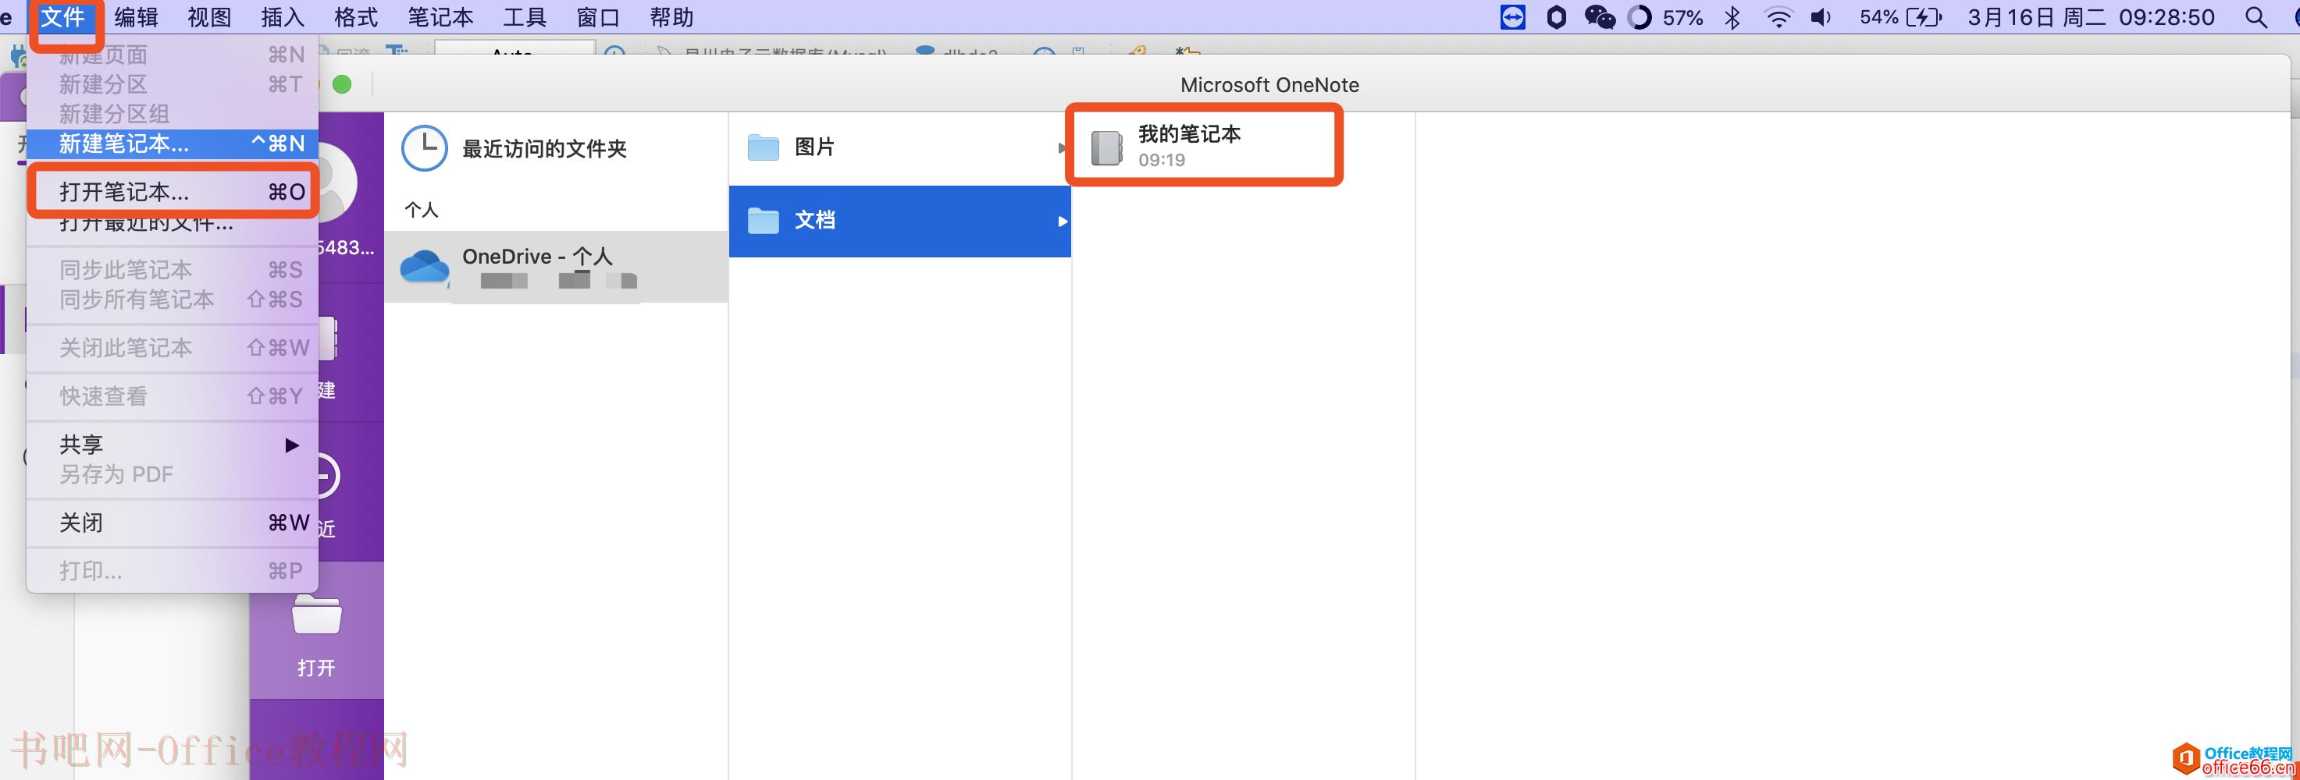The image size is (2300, 780).
Task: Click the date and time 09:28:50
Action: click(x=2091, y=17)
